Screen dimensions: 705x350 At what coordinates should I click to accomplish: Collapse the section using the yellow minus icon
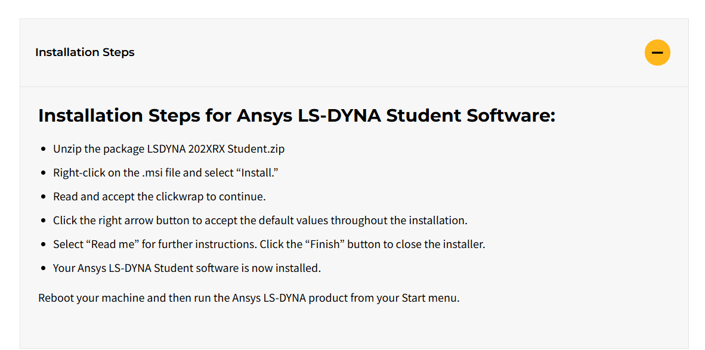tap(657, 52)
